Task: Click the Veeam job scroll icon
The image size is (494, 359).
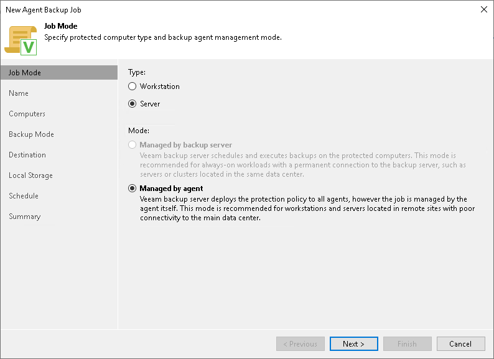Action: 21,40
